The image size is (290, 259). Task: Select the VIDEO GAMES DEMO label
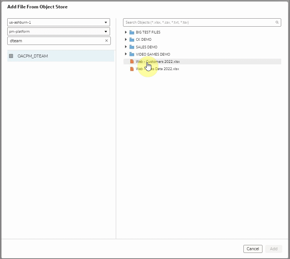point(153,54)
